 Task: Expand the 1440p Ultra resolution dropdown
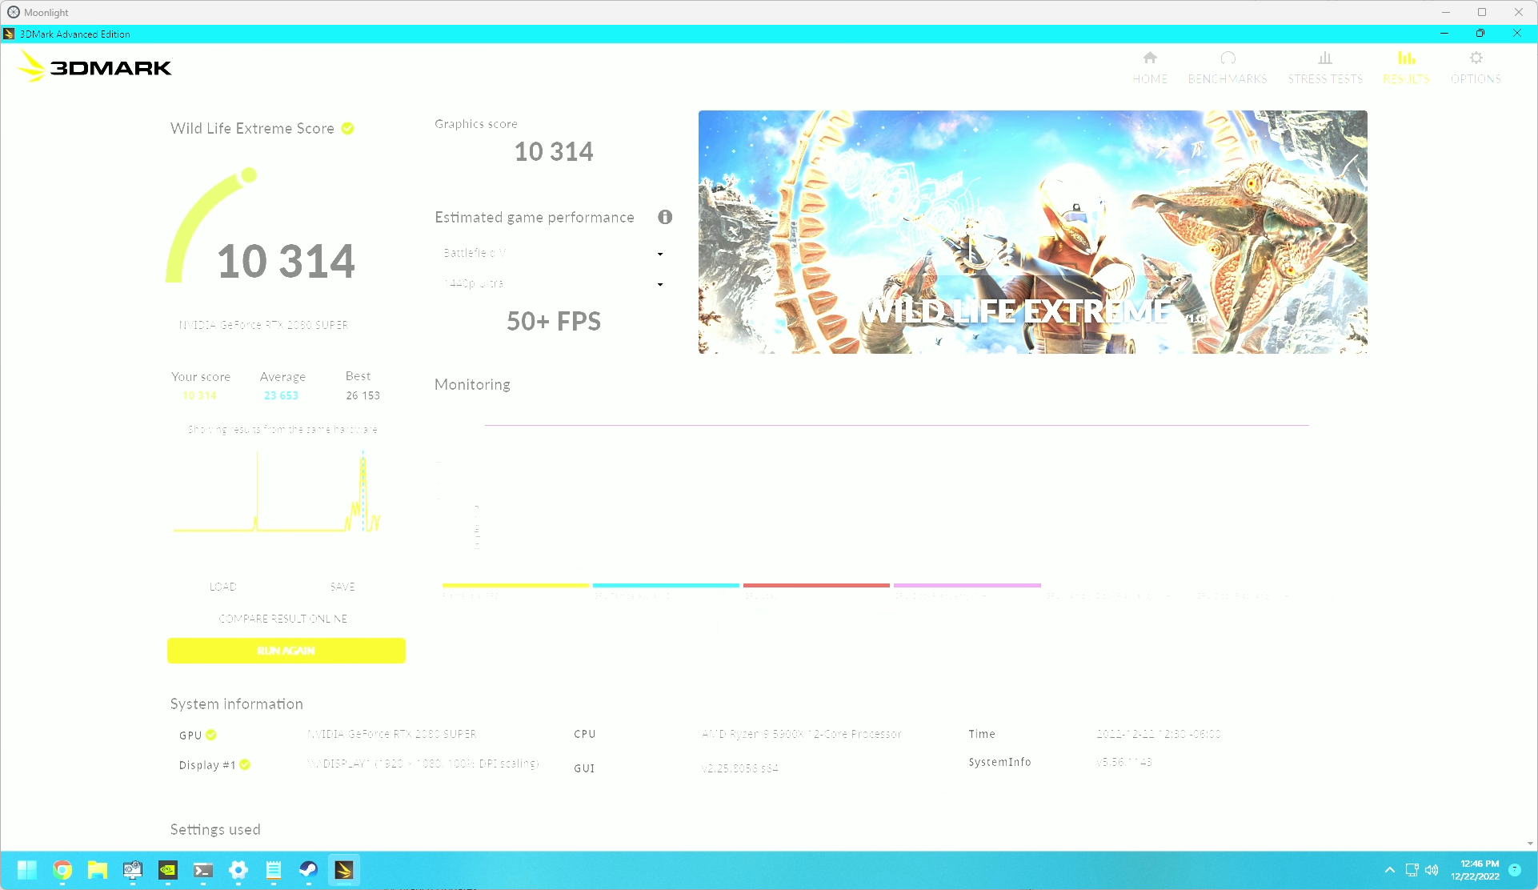[x=553, y=284]
